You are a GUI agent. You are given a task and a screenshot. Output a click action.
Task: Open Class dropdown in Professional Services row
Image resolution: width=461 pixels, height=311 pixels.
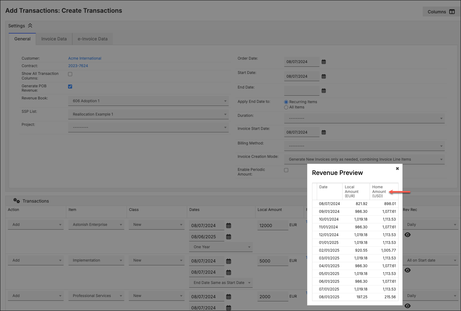point(157,296)
